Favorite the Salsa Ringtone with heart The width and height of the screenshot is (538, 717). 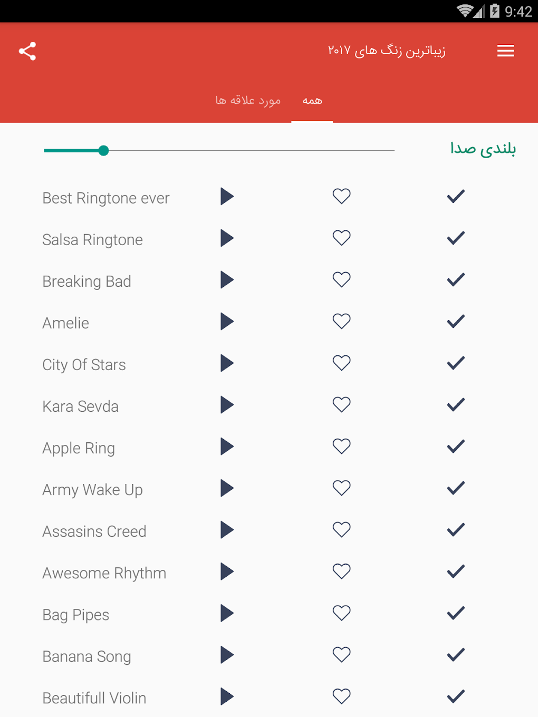click(x=341, y=238)
